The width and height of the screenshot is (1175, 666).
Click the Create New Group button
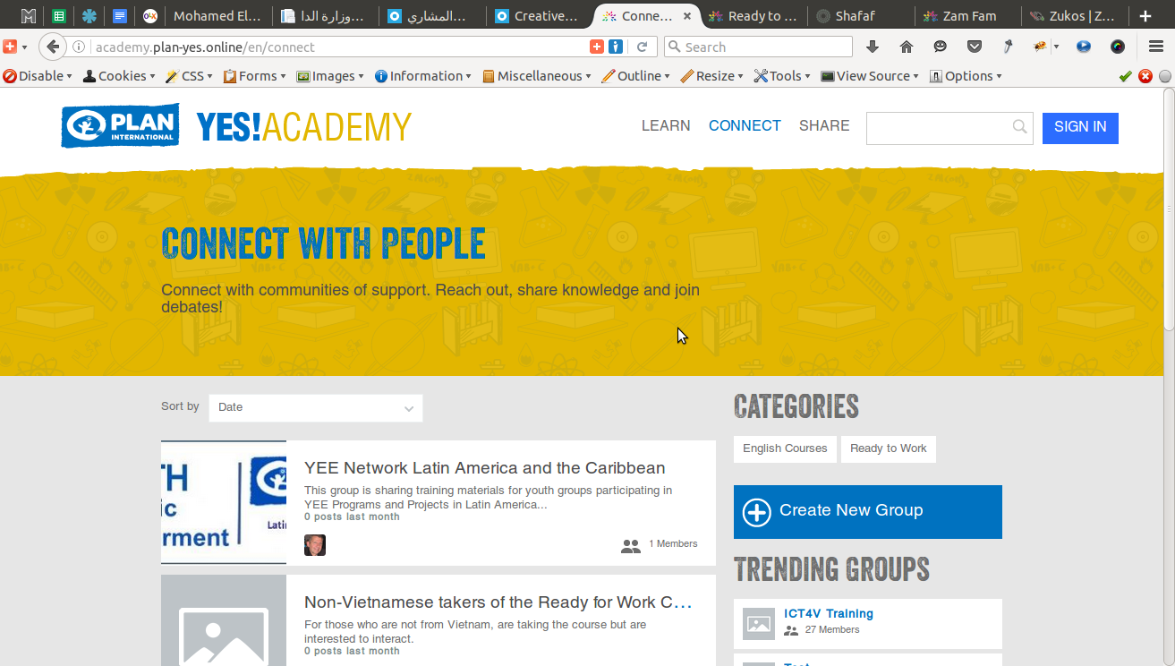[868, 512]
